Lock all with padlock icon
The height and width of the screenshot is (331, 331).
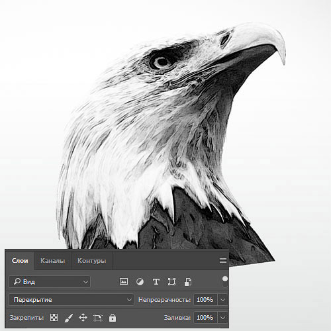pos(113,318)
